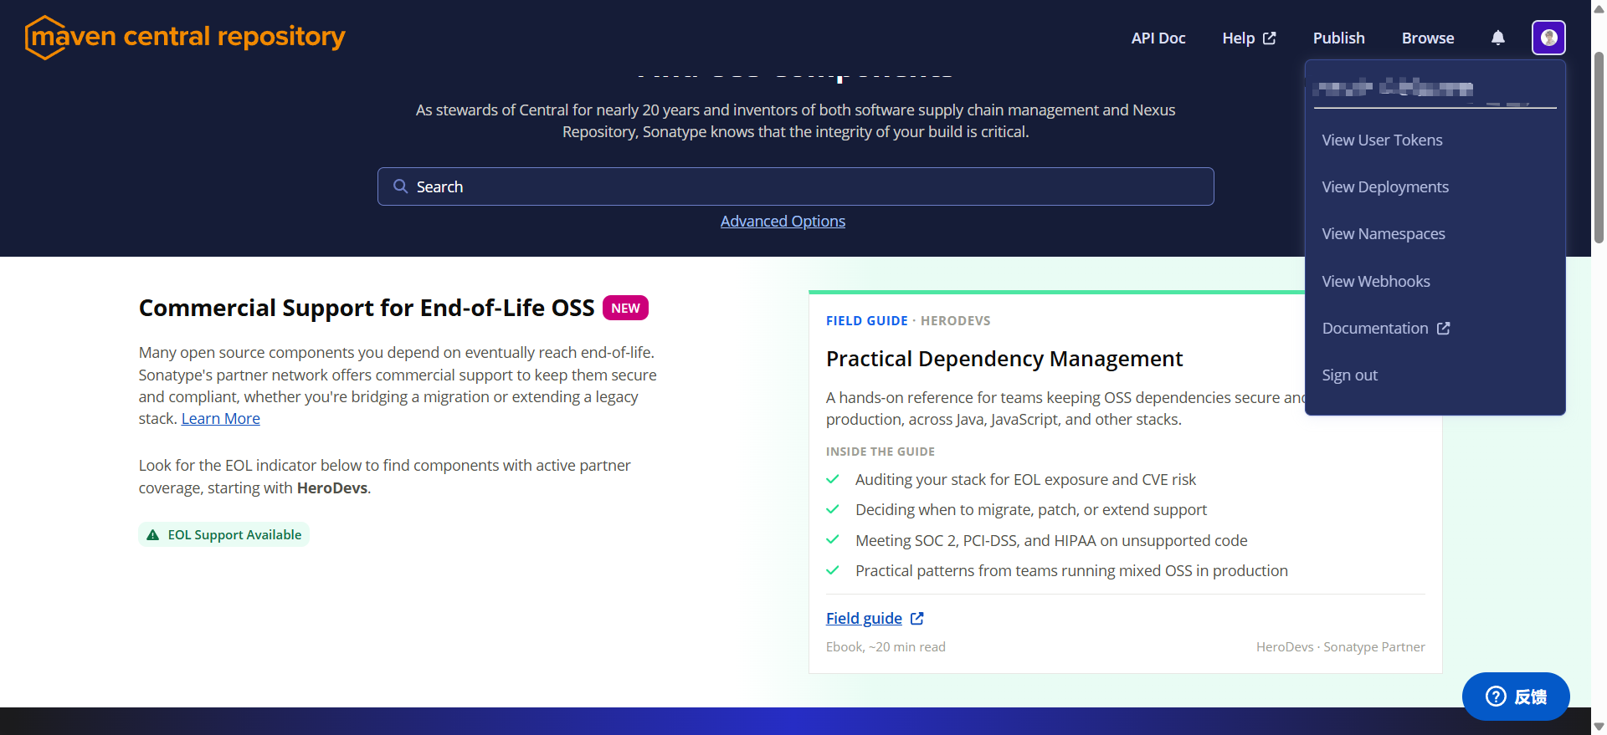1607x735 pixels.
Task: Click the Search input field
Action: pos(795,186)
